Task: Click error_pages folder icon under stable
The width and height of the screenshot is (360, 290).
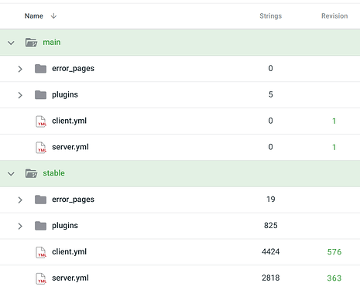Action: [x=40, y=200]
